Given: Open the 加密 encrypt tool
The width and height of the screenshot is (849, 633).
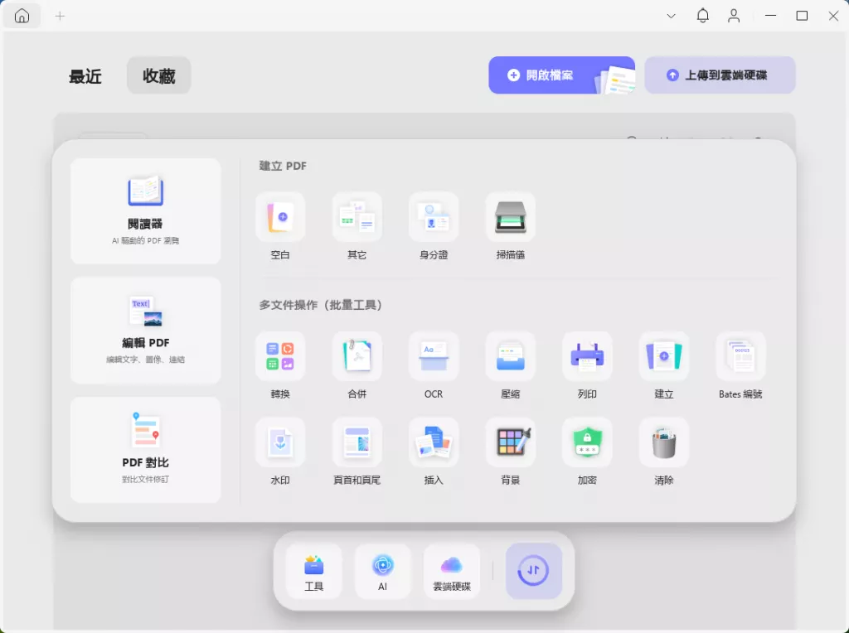Looking at the screenshot, I should [587, 442].
